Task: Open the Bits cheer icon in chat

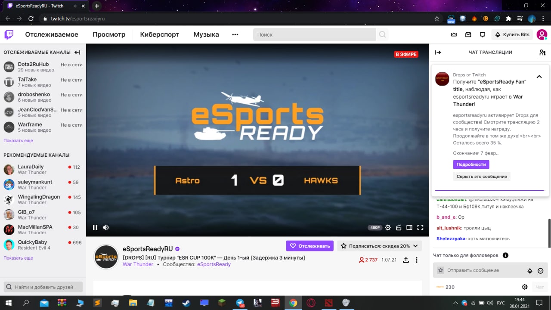Action: [530, 271]
